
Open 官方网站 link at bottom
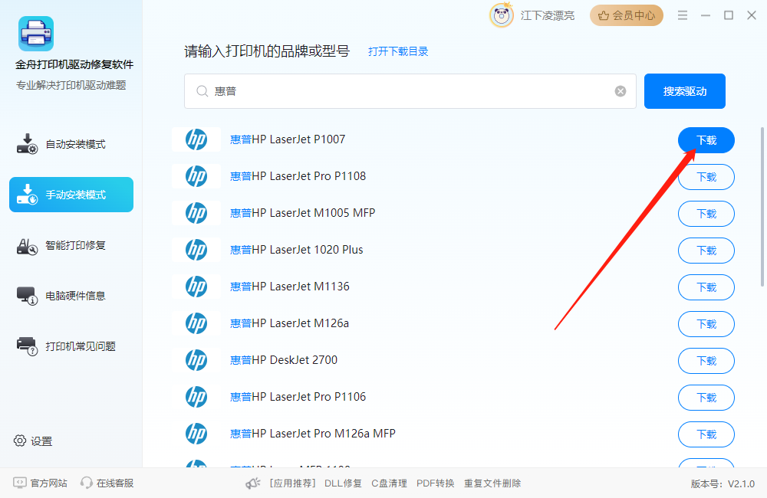40,483
